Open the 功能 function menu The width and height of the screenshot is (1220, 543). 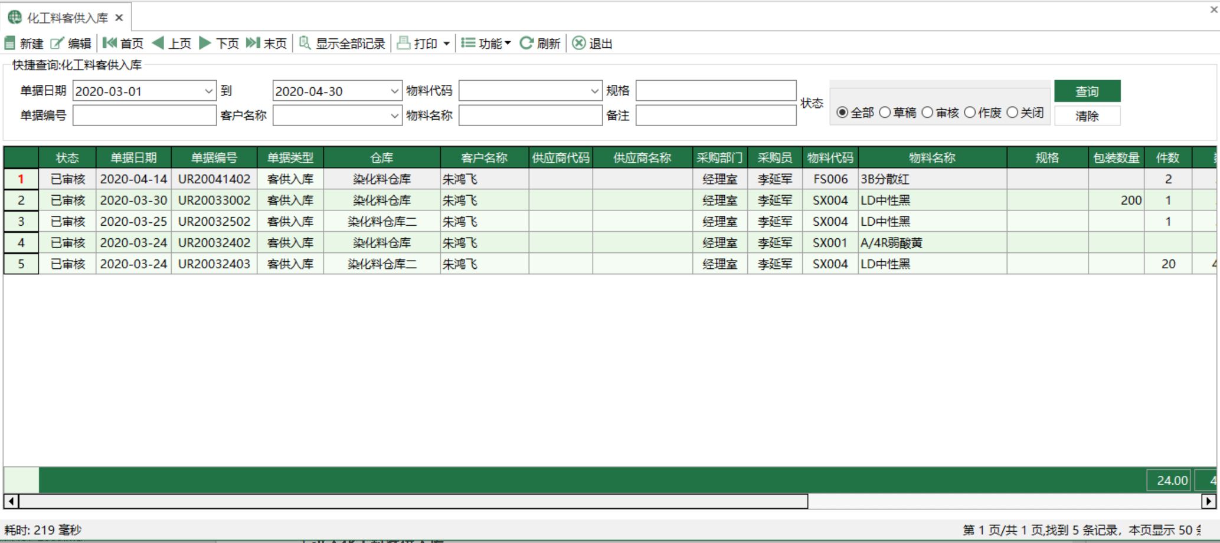point(486,43)
